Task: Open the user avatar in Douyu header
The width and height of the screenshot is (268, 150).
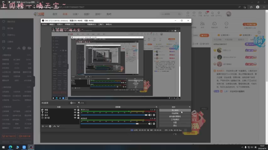Action: tap(228, 14)
